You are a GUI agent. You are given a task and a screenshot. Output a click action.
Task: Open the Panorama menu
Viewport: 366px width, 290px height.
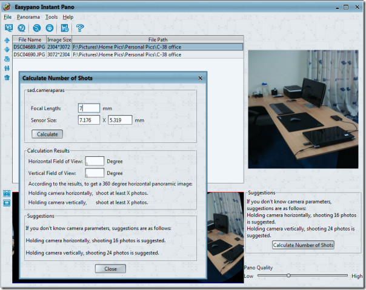(28, 17)
